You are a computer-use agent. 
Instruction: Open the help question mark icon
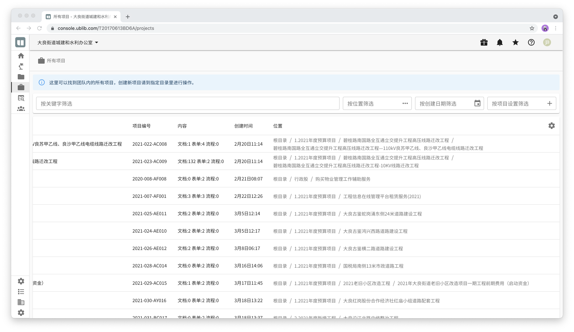[x=531, y=42]
